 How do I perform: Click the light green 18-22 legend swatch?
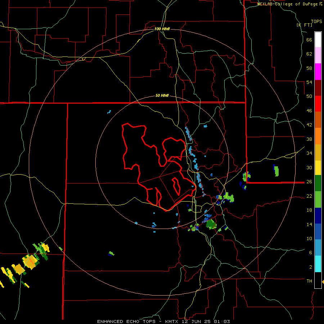pyautogui.click(x=318, y=199)
